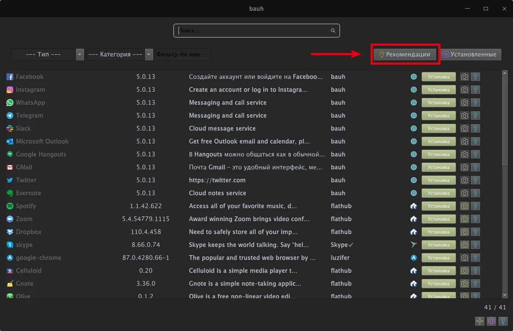This screenshot has height=331, width=513.
Task: Open screenshots for Telegram row
Action: pos(464,116)
